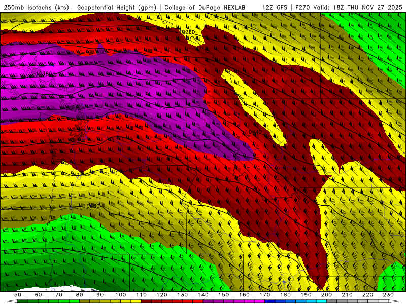
Task: Click the 170 kts colorbar label
Action: (265, 295)
